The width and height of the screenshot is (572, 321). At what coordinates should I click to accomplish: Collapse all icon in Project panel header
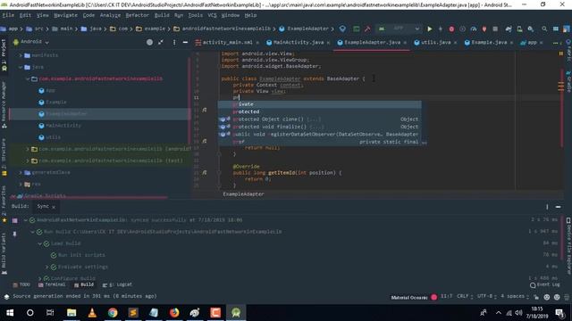tap(161, 42)
